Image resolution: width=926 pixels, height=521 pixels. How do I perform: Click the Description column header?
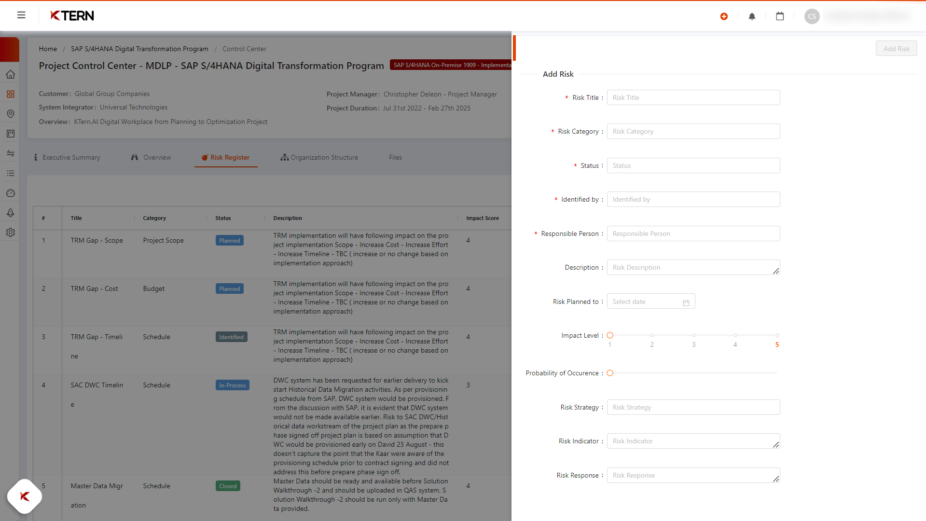click(288, 218)
